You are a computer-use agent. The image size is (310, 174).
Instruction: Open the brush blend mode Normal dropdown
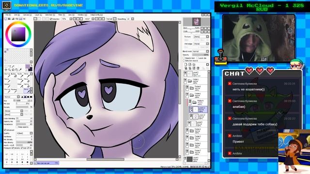click(x=12, y=97)
